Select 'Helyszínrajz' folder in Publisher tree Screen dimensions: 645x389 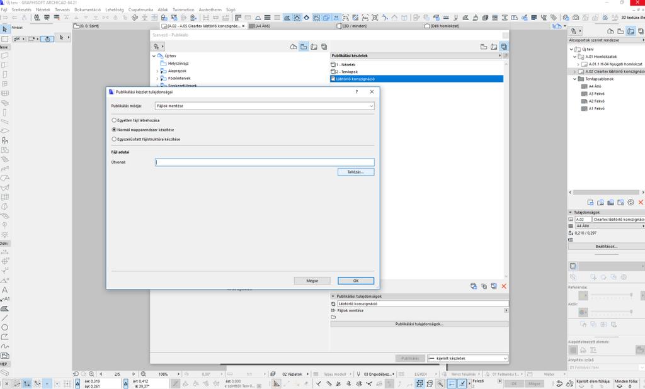(x=178, y=64)
